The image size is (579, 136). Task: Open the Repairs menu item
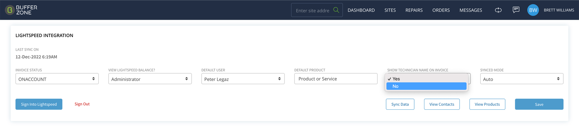414,10
